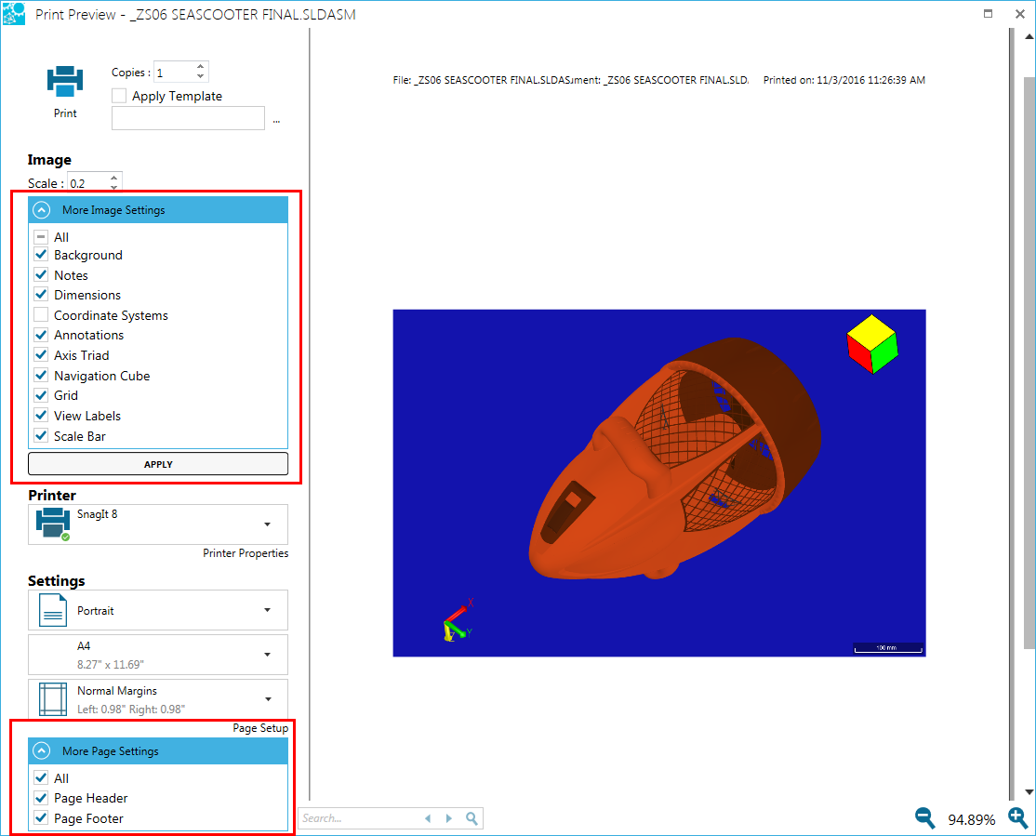
Task: Uncheck the Navigation Cube option
Action: tap(41, 376)
